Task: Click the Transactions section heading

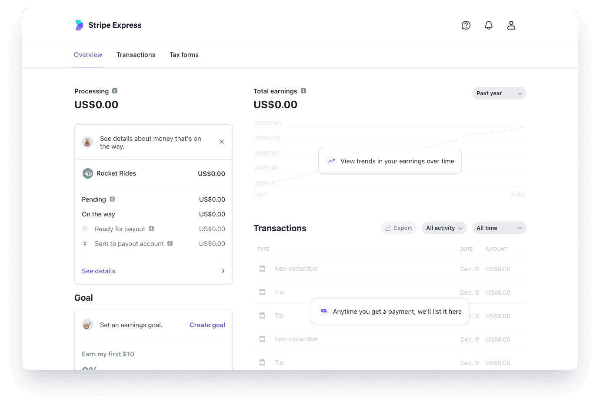Action: (280, 228)
